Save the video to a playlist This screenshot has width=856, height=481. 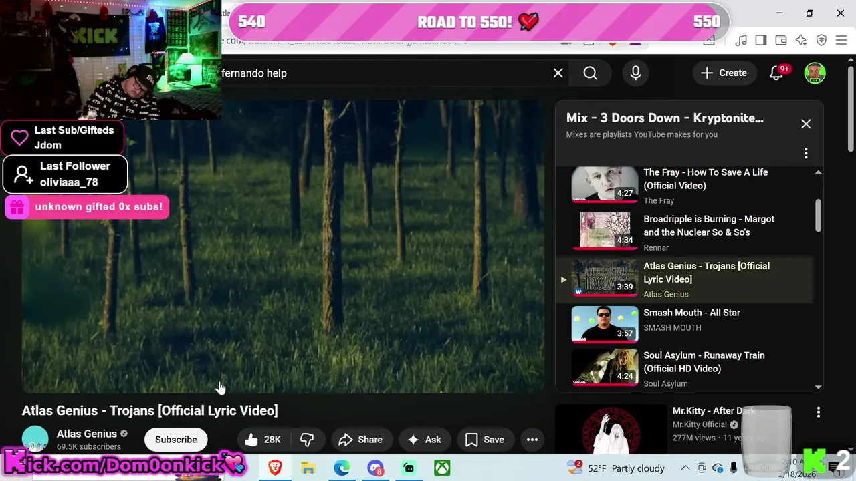click(x=485, y=440)
